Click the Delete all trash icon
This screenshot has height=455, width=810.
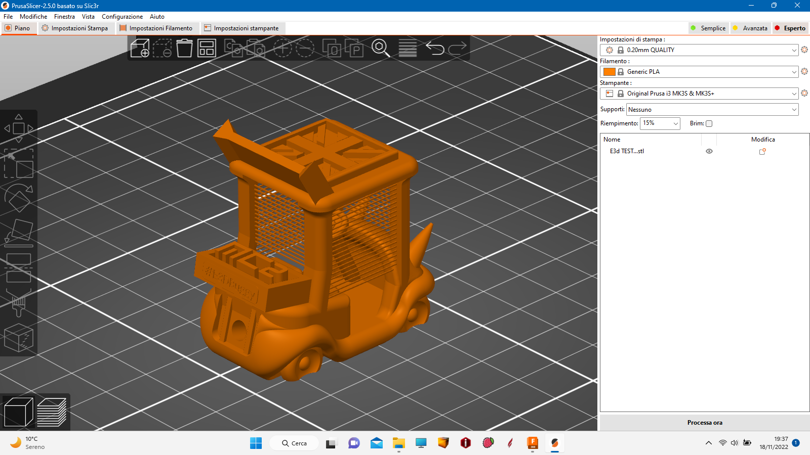tap(184, 48)
